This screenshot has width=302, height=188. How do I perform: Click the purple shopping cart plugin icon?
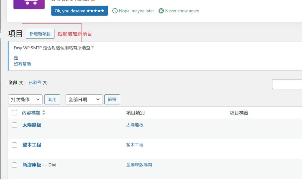tap(29, 4)
